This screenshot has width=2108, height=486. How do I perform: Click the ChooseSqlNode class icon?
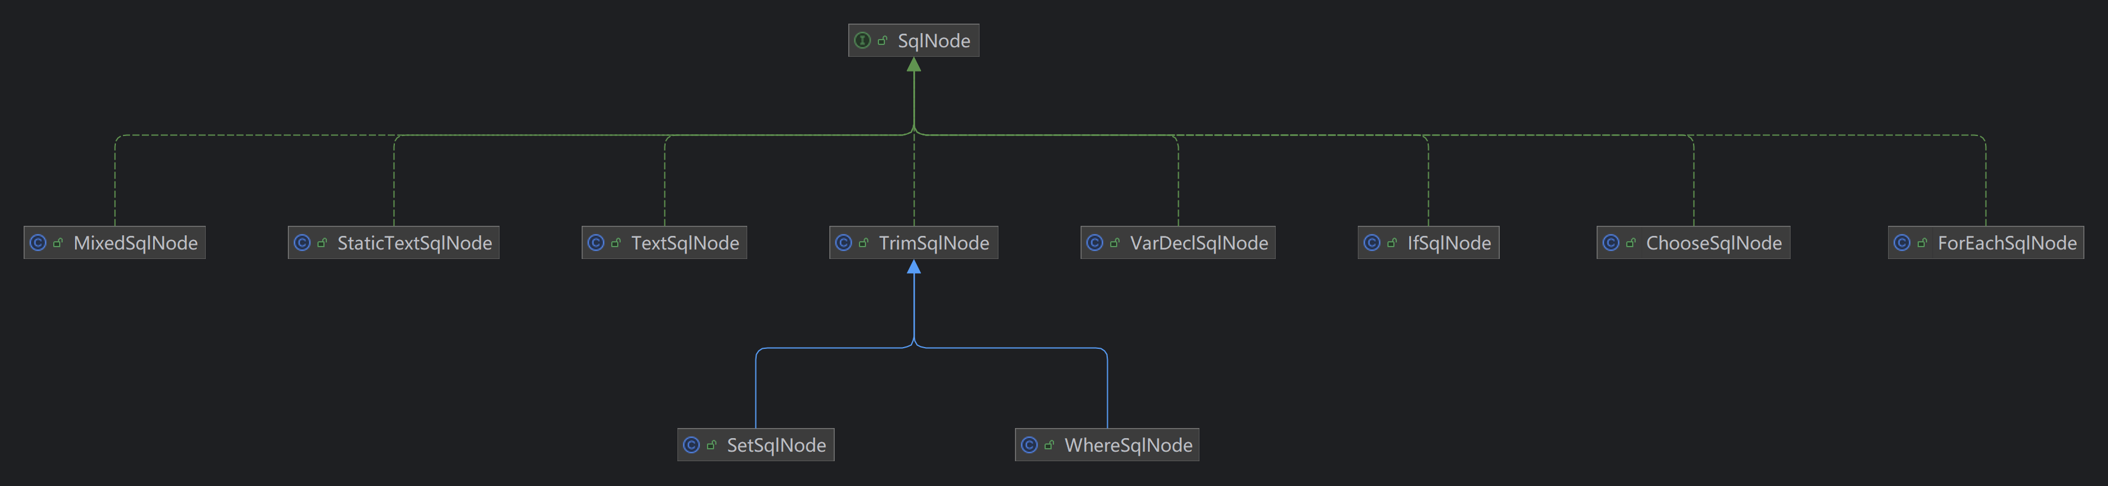point(1611,242)
